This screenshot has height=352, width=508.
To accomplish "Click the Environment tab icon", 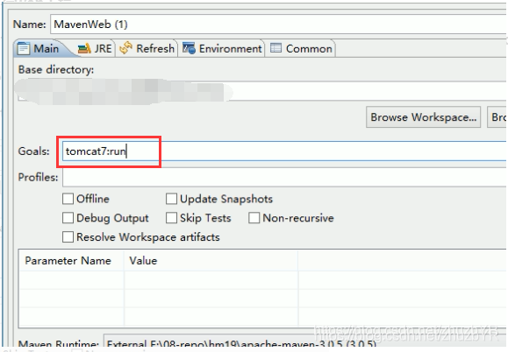I will pyautogui.click(x=189, y=48).
